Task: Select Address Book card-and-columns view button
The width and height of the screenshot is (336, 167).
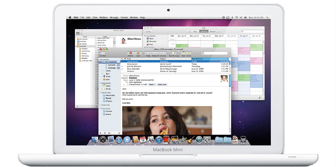Action: pos(78,34)
